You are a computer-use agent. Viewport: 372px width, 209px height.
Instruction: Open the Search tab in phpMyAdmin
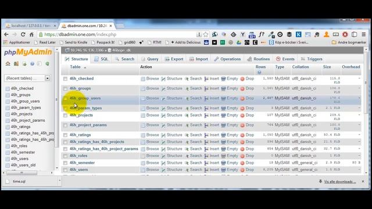124,59
